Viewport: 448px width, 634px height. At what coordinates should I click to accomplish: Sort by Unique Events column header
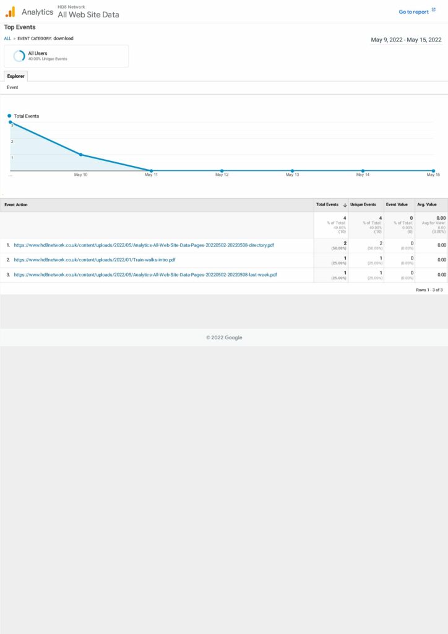pos(363,205)
